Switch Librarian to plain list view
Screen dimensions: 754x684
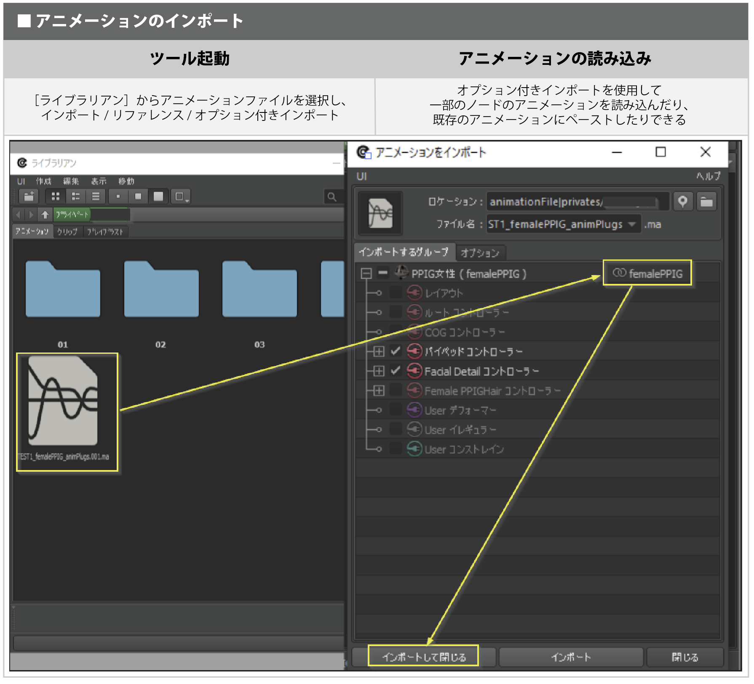[96, 196]
